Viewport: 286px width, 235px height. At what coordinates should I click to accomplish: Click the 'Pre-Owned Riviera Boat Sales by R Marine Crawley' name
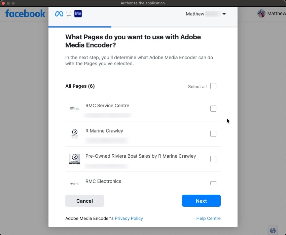[141, 156]
